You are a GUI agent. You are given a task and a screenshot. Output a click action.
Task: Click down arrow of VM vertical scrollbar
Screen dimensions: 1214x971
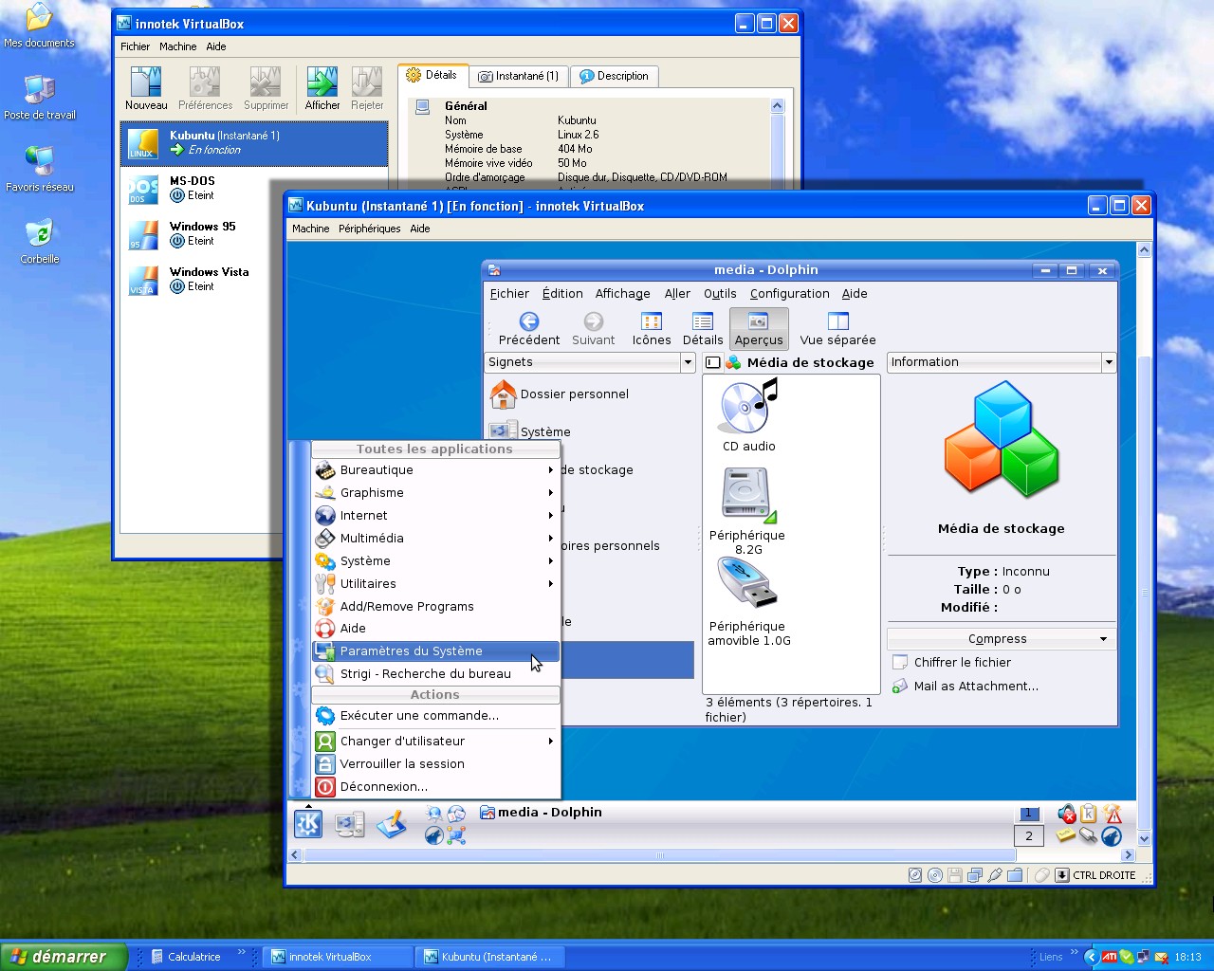point(1144,838)
